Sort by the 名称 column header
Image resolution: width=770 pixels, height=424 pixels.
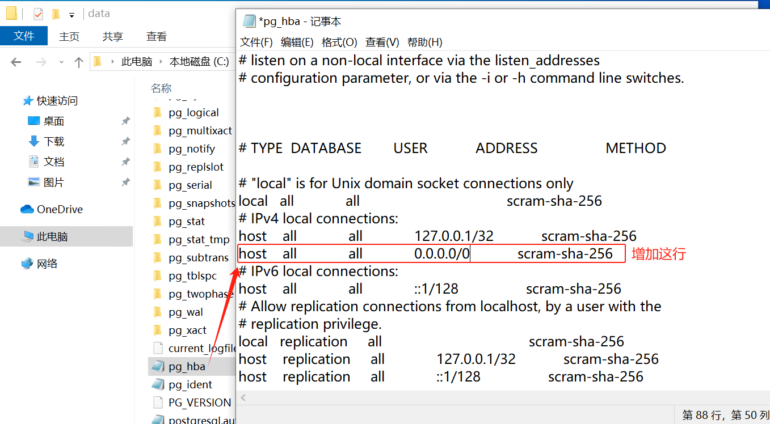pyautogui.click(x=161, y=88)
